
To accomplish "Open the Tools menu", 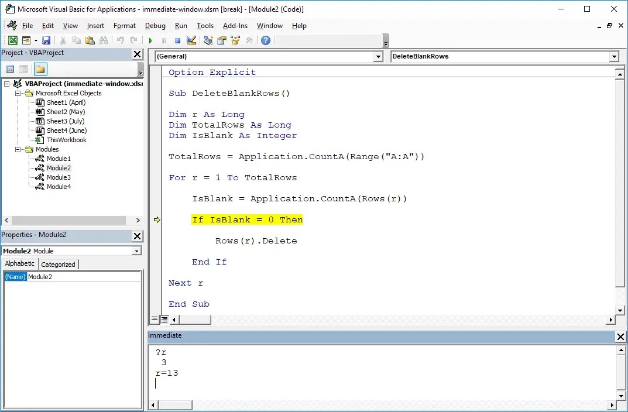I will click(205, 26).
